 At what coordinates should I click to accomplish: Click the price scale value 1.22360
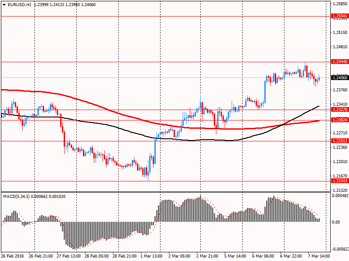tap(340, 147)
